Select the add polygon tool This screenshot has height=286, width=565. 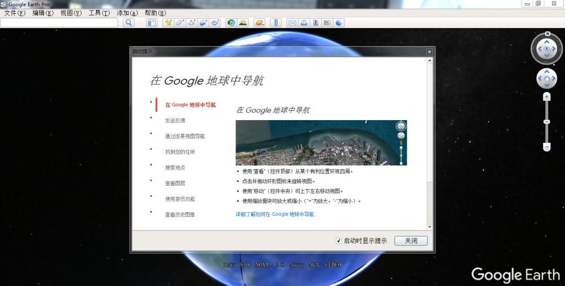tap(180, 23)
